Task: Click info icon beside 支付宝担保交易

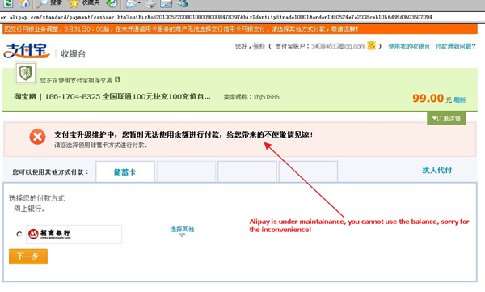Action: pyautogui.click(x=117, y=79)
